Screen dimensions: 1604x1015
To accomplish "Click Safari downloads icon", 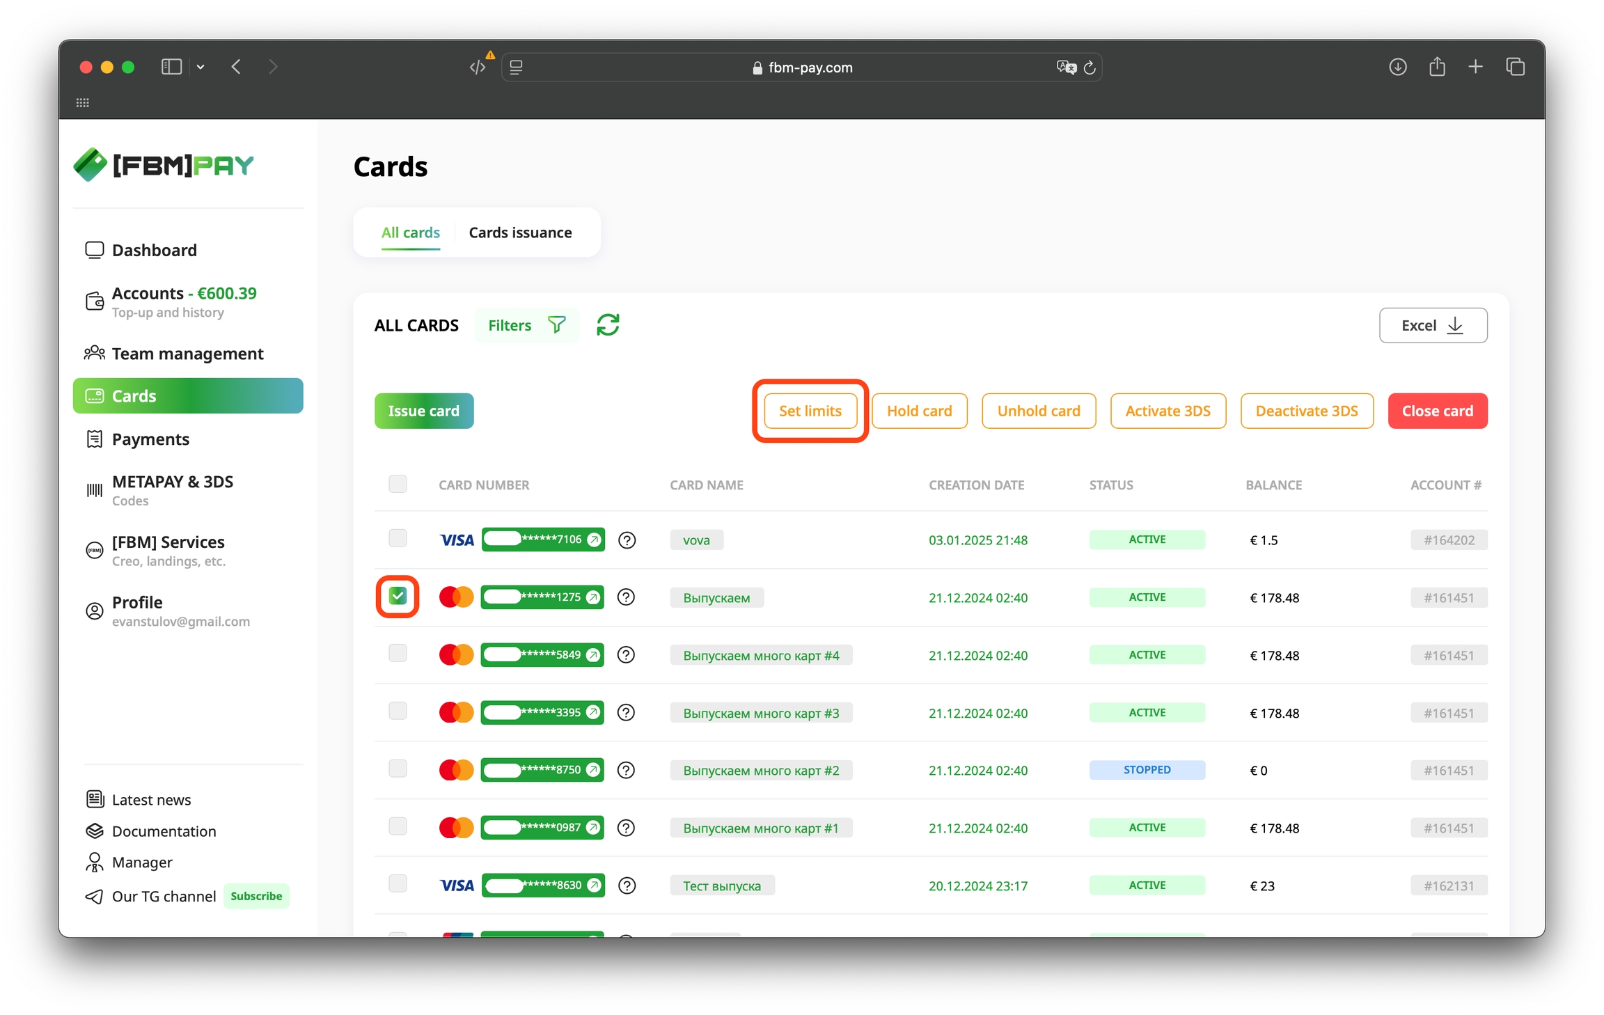I will [1397, 67].
